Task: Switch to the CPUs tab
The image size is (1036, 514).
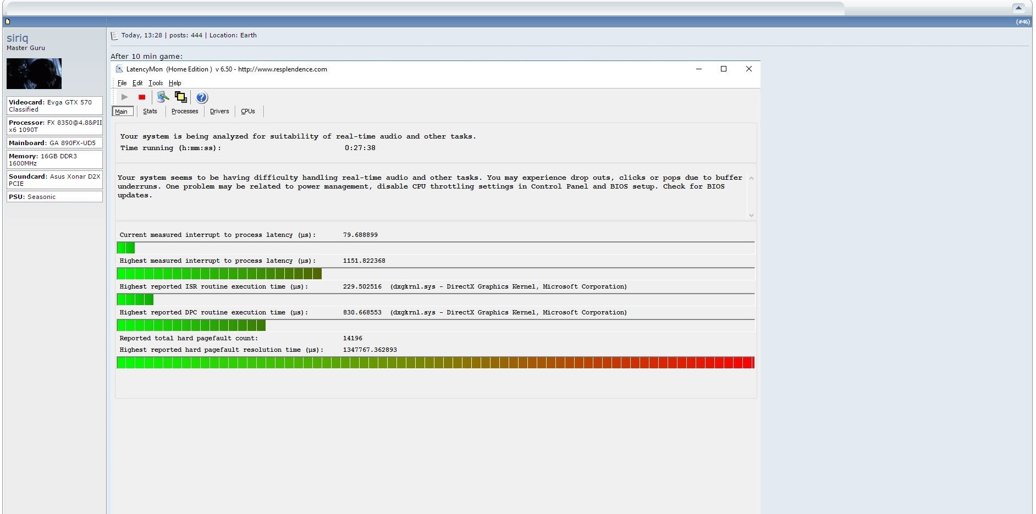Action: [x=248, y=111]
